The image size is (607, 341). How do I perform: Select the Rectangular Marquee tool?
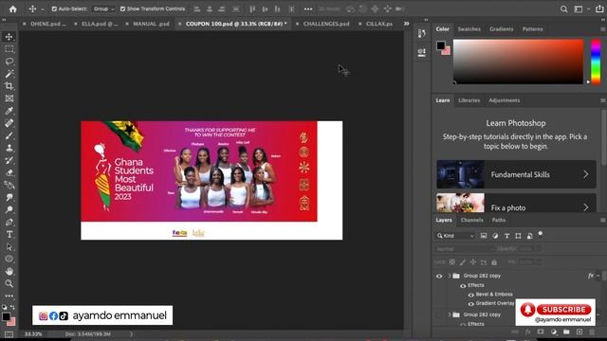point(9,49)
